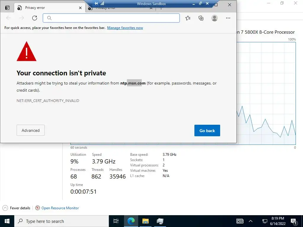Open Edge Settings and more menu
303x227 pixels.
[228, 18]
